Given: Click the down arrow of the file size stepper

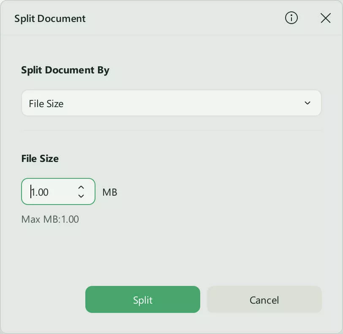Looking at the screenshot, I should coord(81,196).
